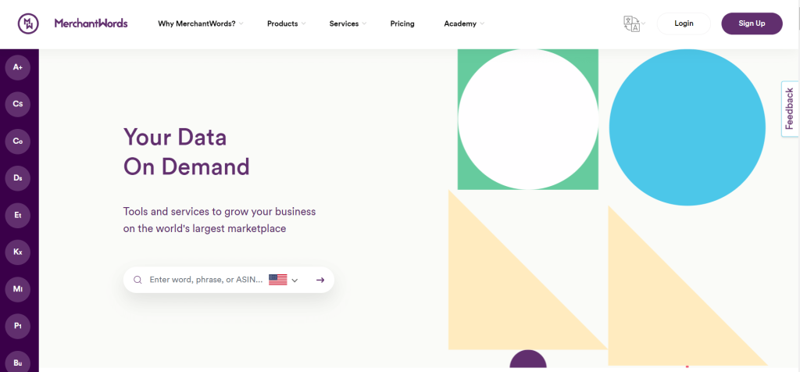Go to the Pricing page
The height and width of the screenshot is (372, 800).
point(402,23)
